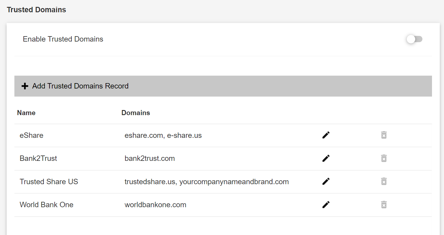Click the domain text bank2trust.com
Image resolution: width=444 pixels, height=235 pixels.
[149, 158]
